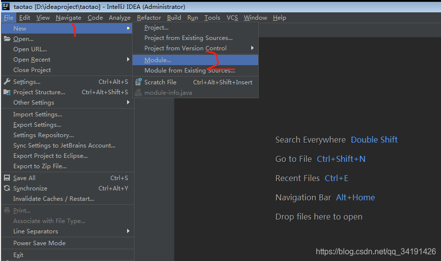
Task: Click the module-info.java file icon
Action: click(138, 92)
